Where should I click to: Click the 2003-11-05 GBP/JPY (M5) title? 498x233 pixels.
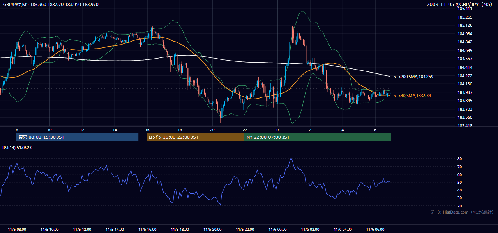pos(460,5)
